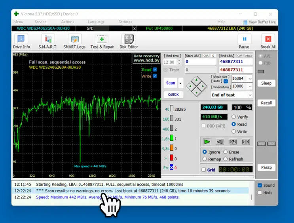Image resolution: width=294 pixels, height=223 pixels.
Task: Select the Verify radio button
Action: click(x=233, y=117)
